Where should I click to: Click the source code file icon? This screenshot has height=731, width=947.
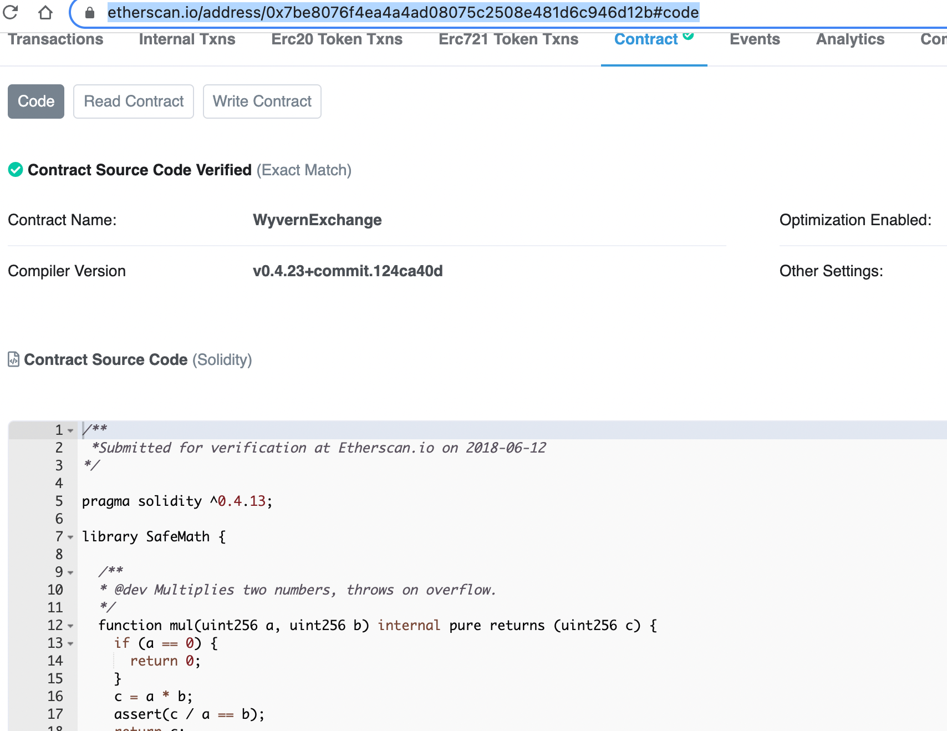pyautogui.click(x=14, y=359)
